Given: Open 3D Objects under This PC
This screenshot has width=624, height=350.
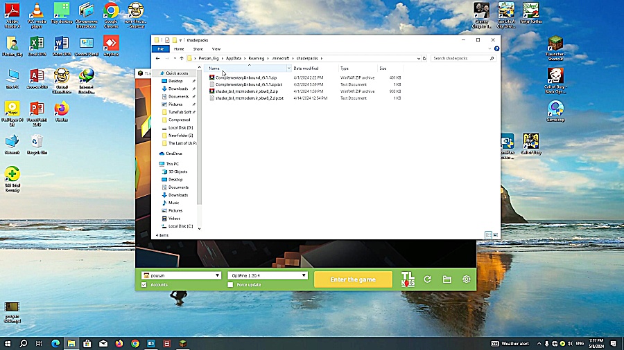Looking at the screenshot, I should (x=177, y=172).
